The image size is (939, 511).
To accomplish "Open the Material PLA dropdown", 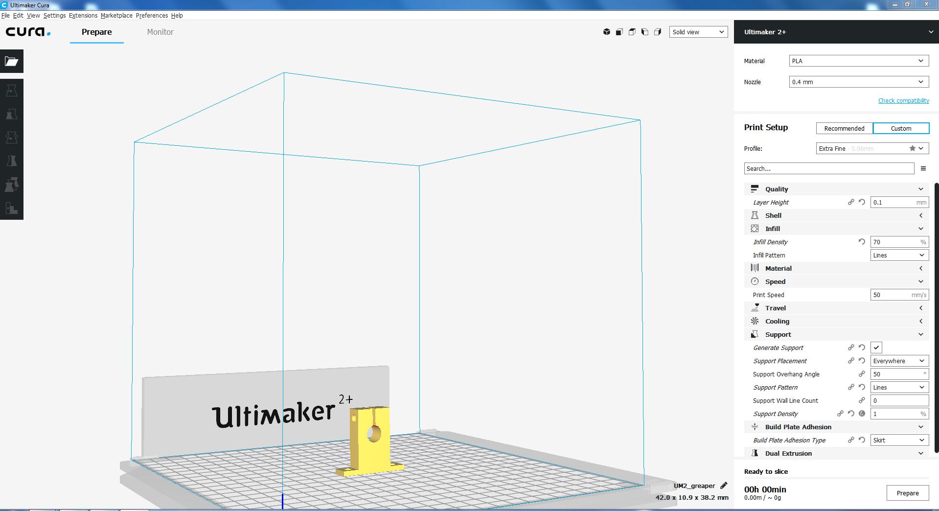I will point(859,61).
